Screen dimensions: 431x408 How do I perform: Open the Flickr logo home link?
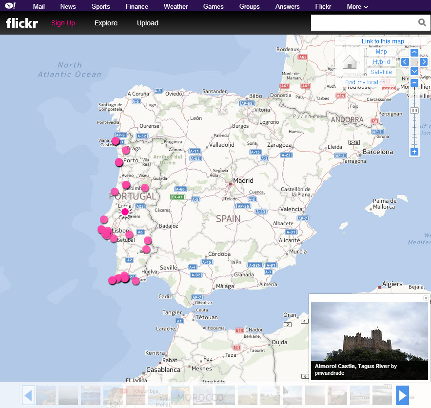pos(22,23)
